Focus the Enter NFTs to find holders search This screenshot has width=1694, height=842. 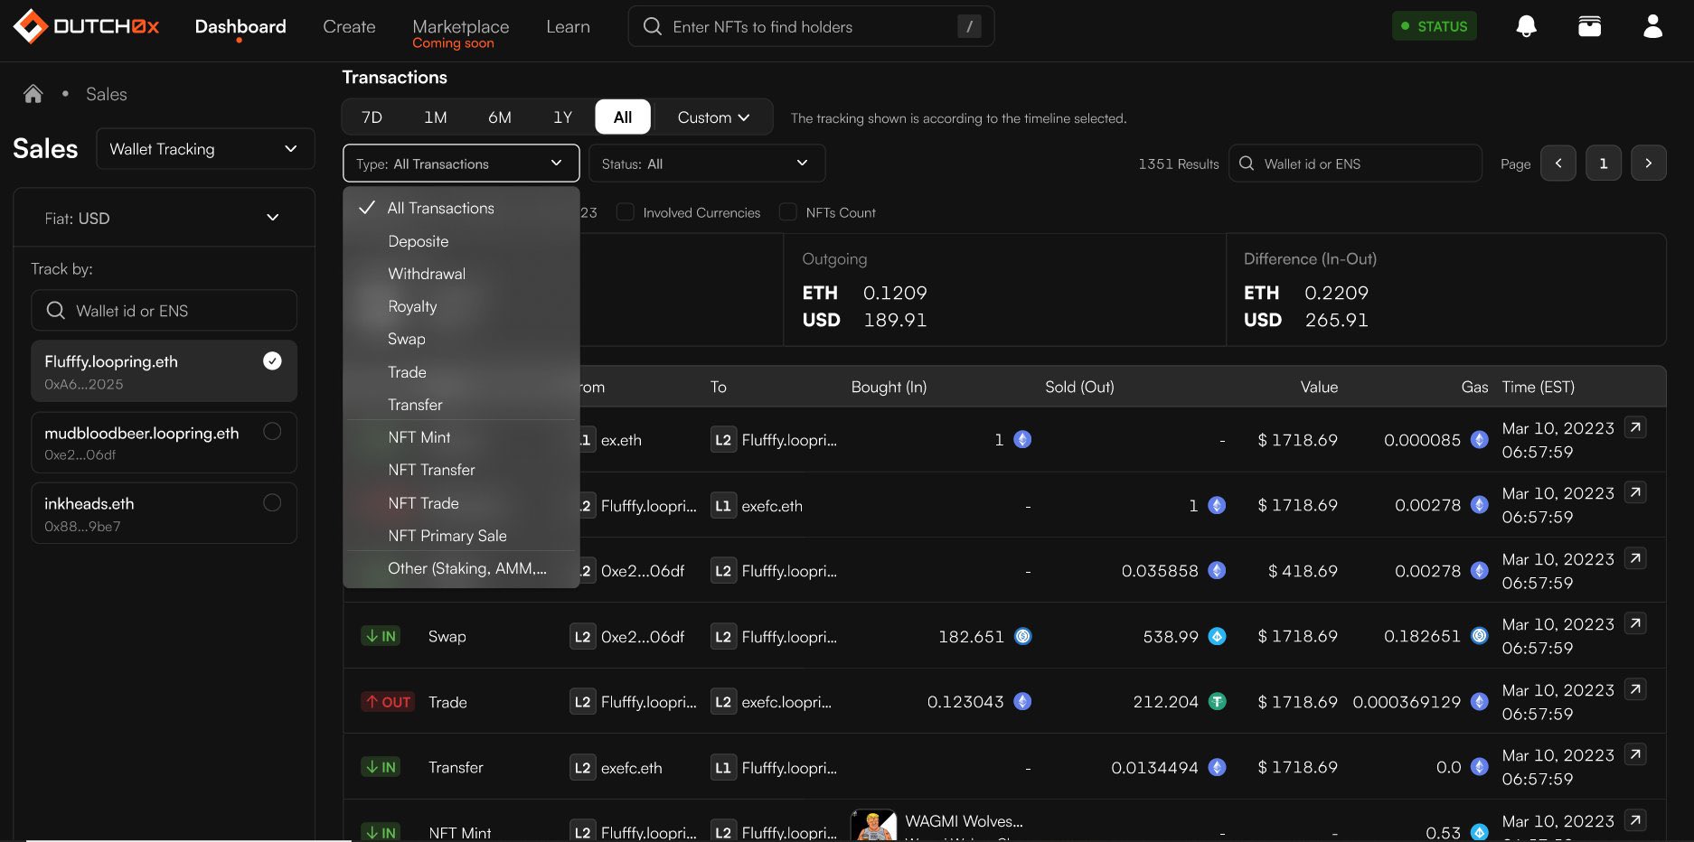tap(811, 26)
